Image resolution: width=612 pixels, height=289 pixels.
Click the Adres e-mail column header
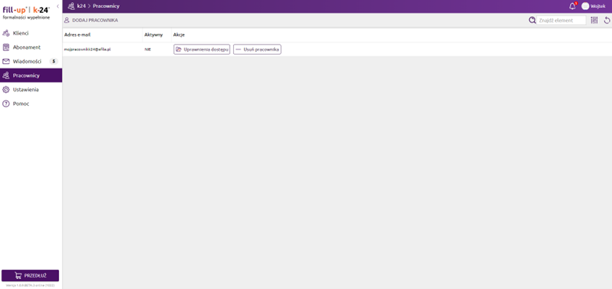coord(77,35)
